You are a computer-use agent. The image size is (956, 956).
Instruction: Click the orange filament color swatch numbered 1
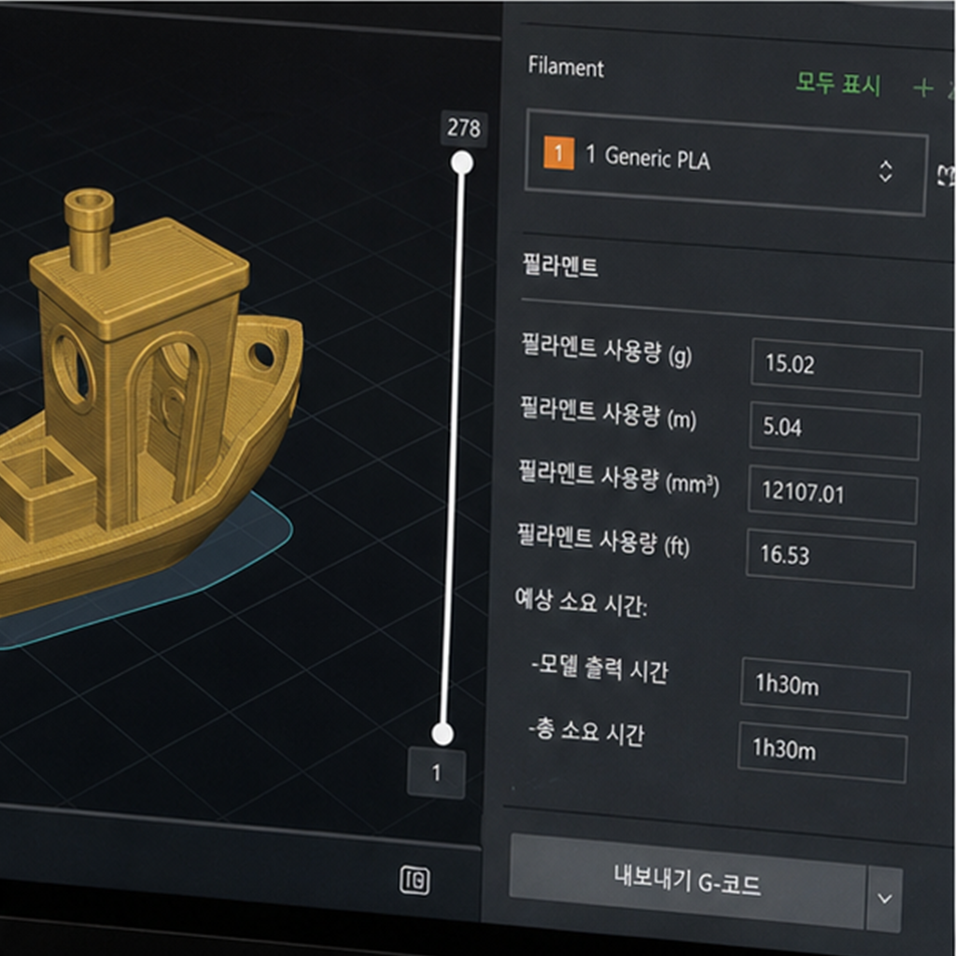(x=558, y=153)
